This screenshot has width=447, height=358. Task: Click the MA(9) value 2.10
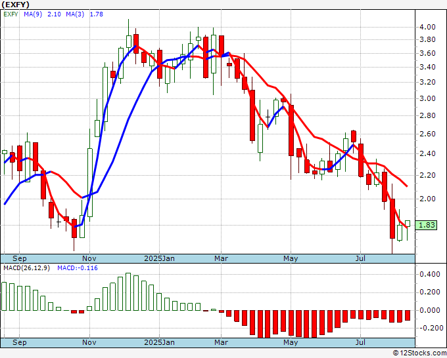[54, 14]
